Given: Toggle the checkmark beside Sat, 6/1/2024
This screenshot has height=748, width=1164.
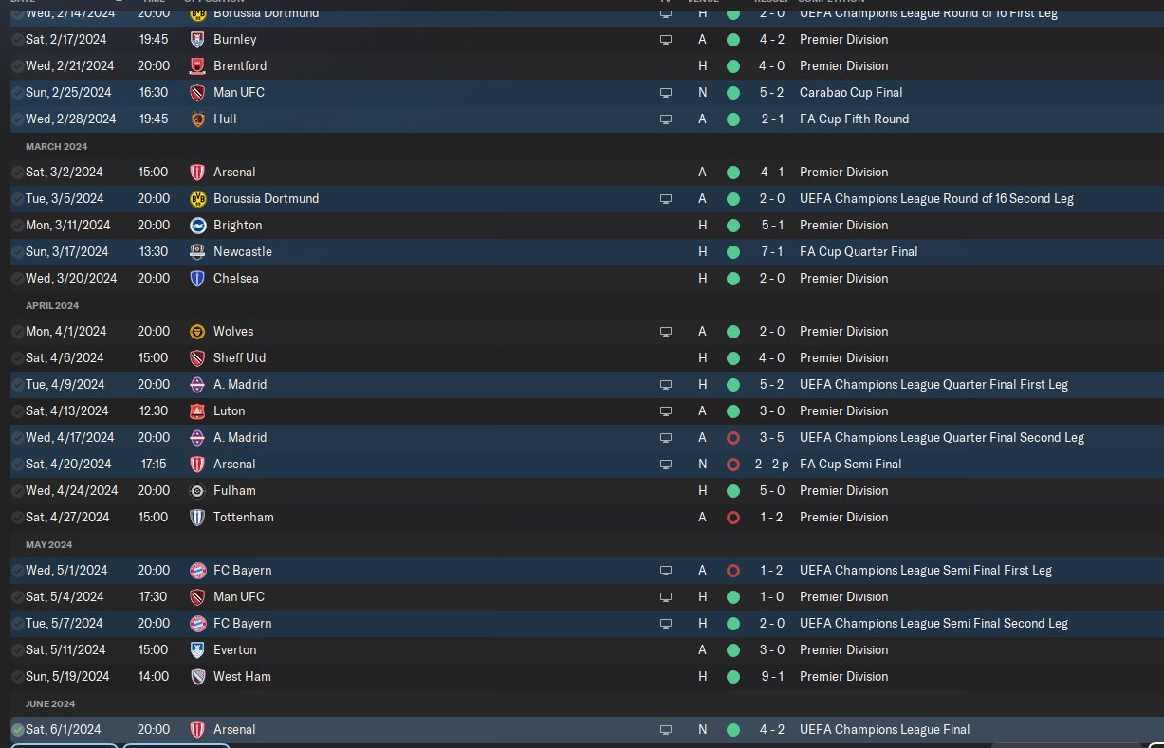Looking at the screenshot, I should pos(18,730).
